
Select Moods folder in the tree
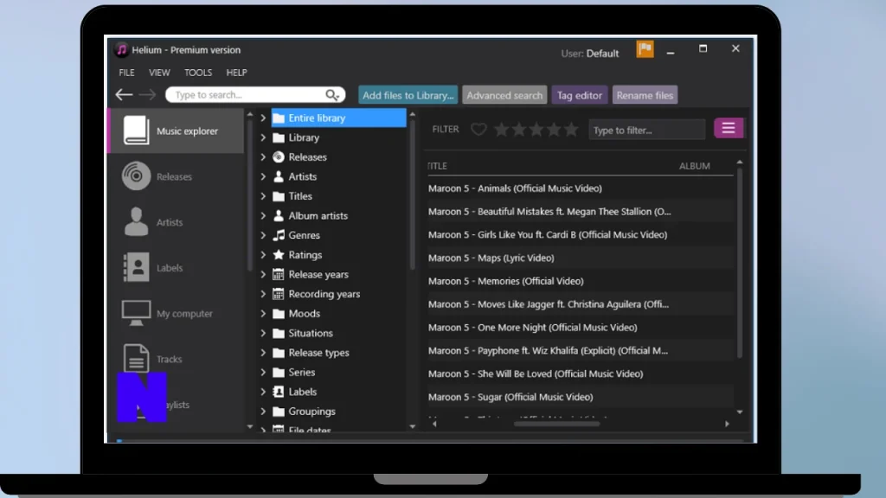coord(304,313)
